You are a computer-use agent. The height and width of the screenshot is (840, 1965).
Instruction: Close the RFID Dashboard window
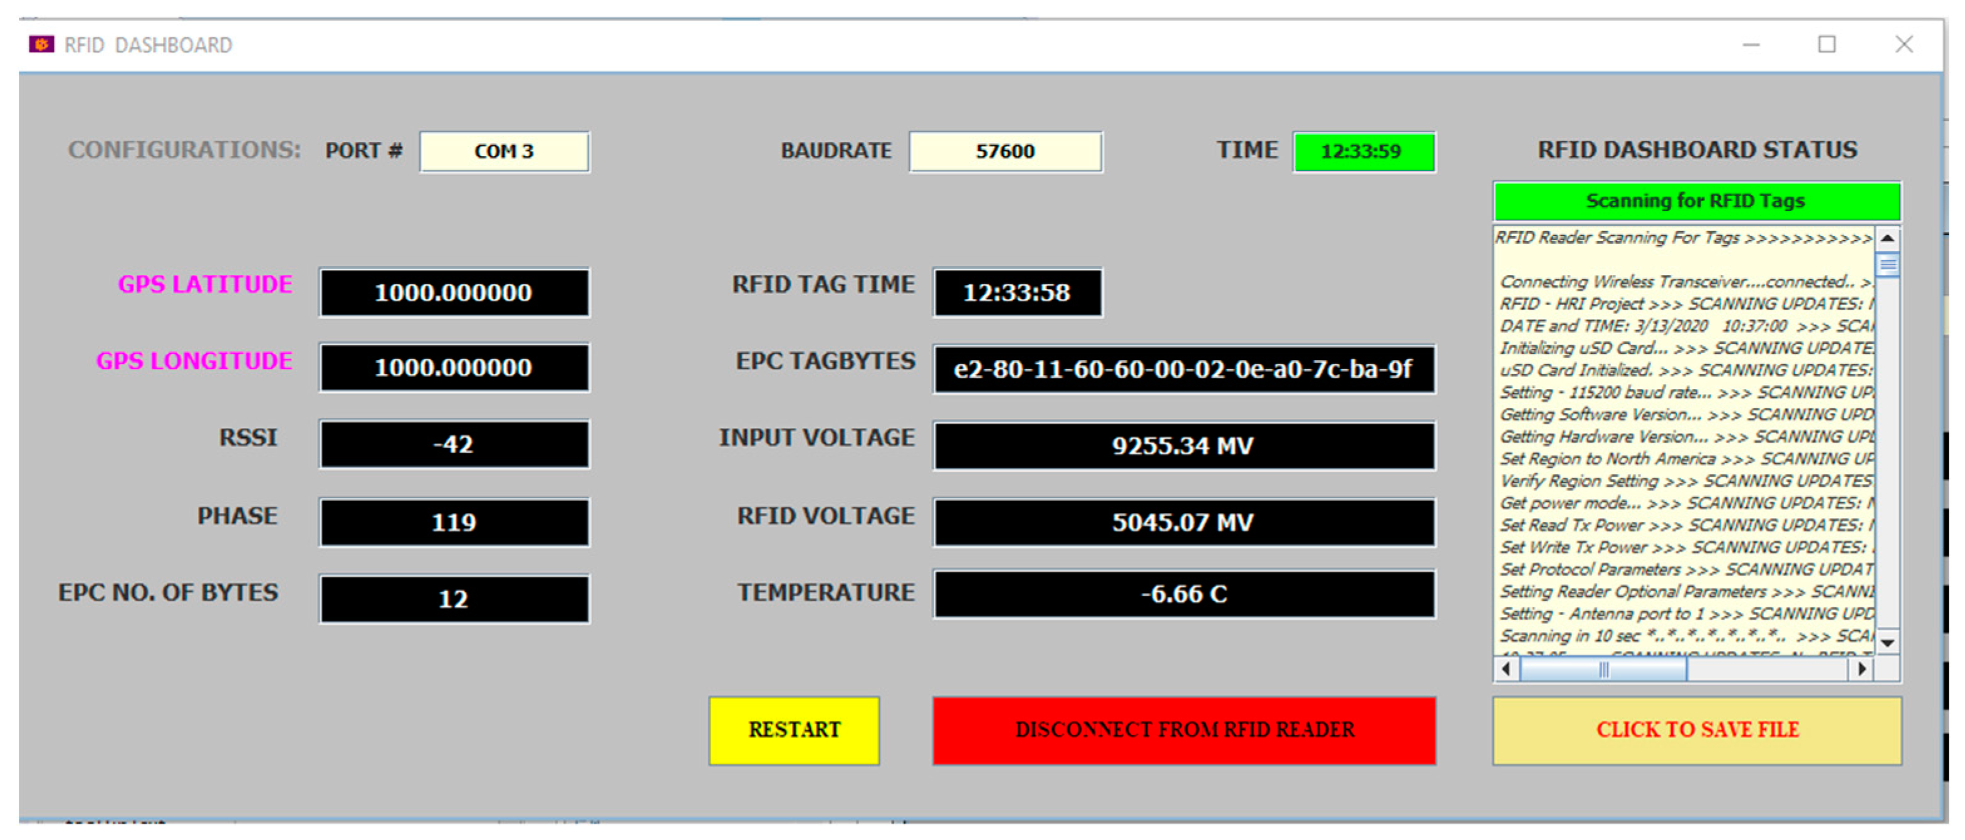1904,45
